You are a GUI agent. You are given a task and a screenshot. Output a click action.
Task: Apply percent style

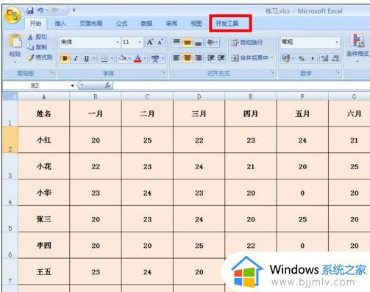coord(302,58)
